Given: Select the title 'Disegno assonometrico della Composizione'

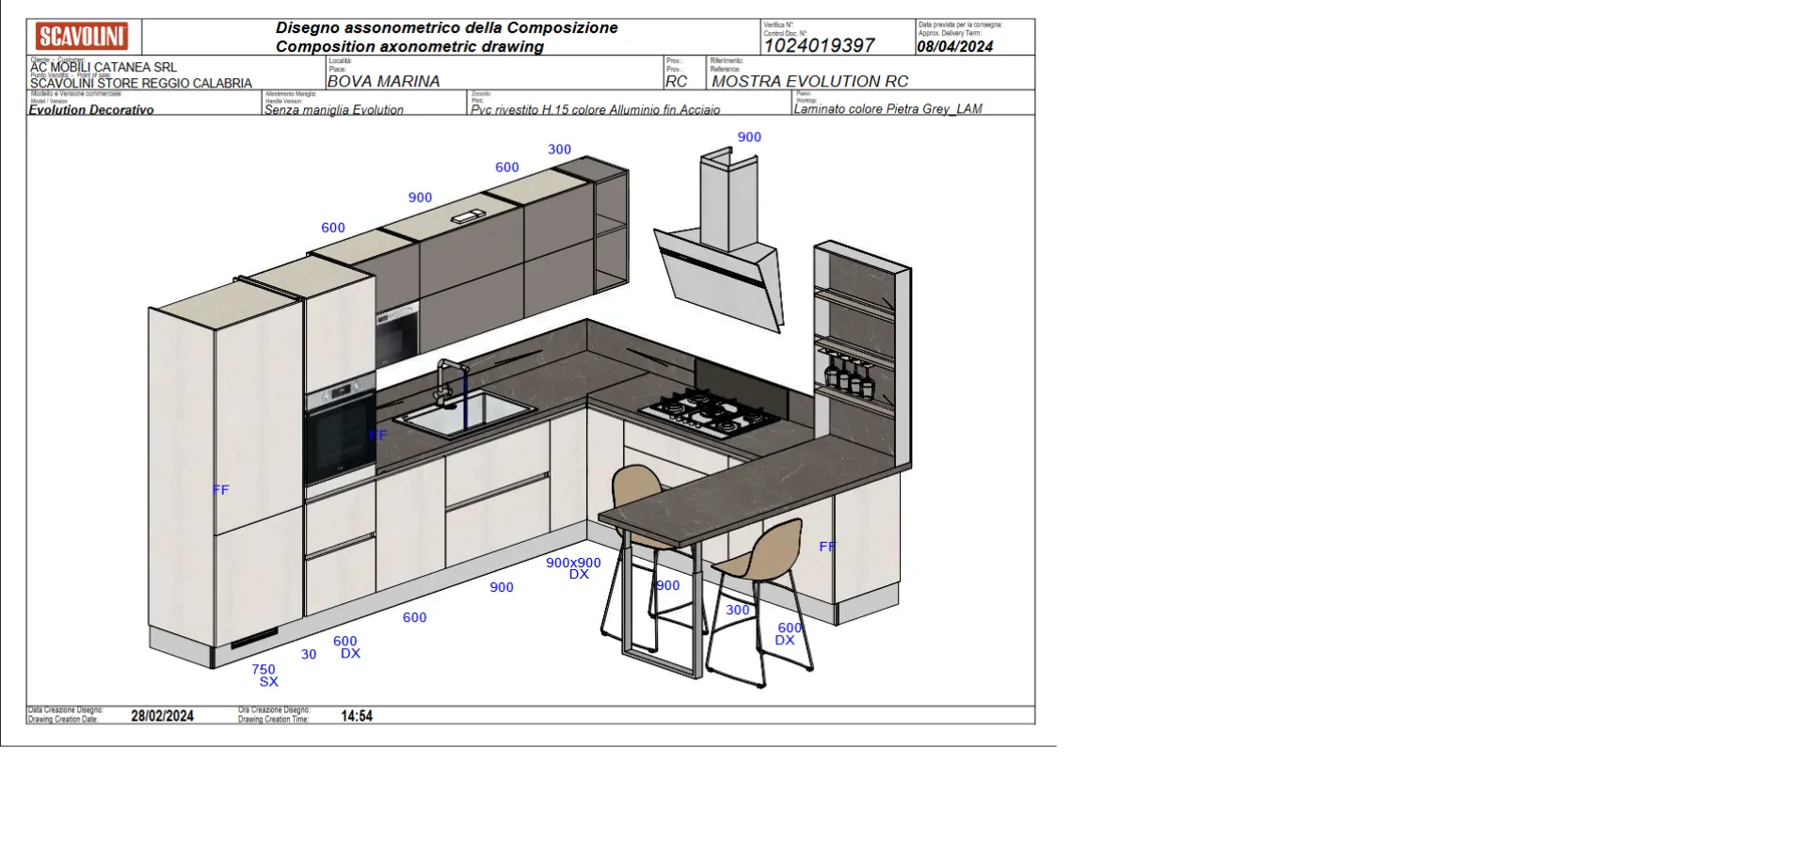Looking at the screenshot, I should 446,27.
